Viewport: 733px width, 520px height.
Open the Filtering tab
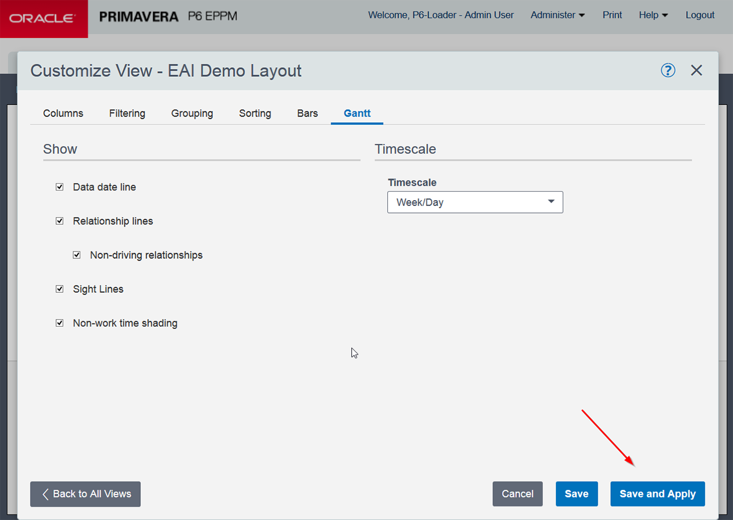click(127, 114)
